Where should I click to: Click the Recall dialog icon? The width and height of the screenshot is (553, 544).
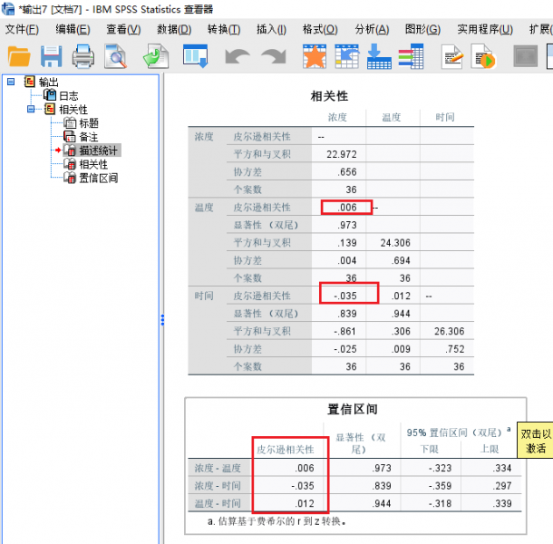click(195, 56)
